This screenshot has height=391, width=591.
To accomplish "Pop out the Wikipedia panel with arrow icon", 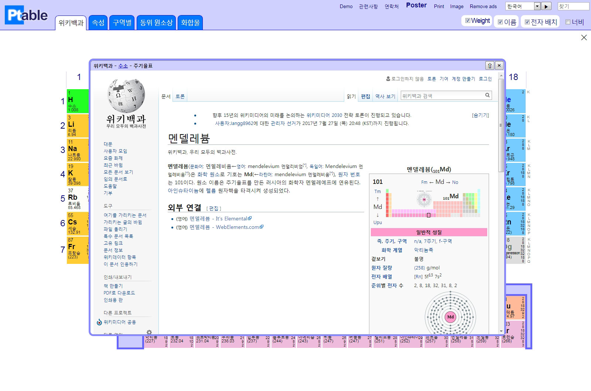I will tap(490, 66).
